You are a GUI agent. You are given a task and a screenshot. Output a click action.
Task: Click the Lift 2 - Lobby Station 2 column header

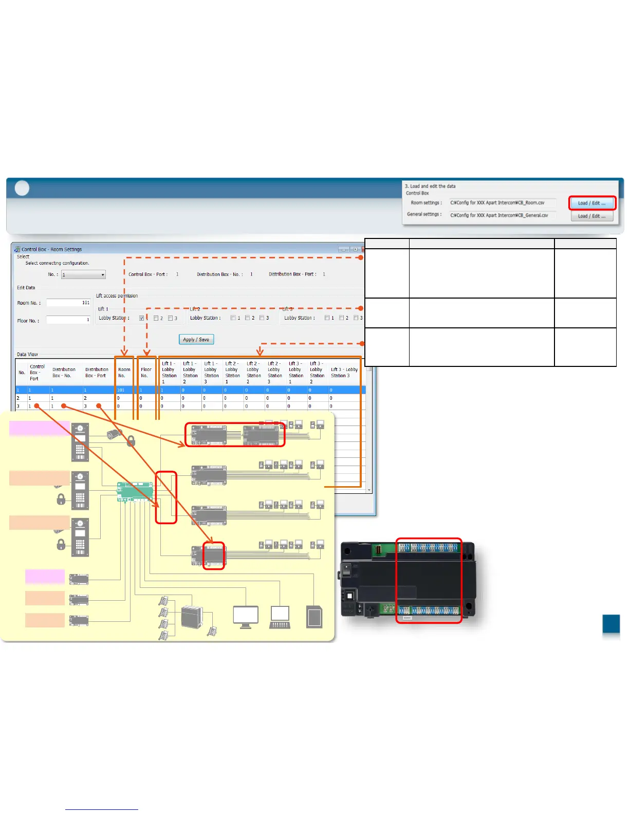(254, 373)
